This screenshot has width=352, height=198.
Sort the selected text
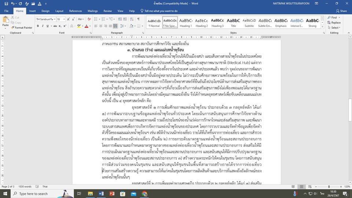pos(132,19)
